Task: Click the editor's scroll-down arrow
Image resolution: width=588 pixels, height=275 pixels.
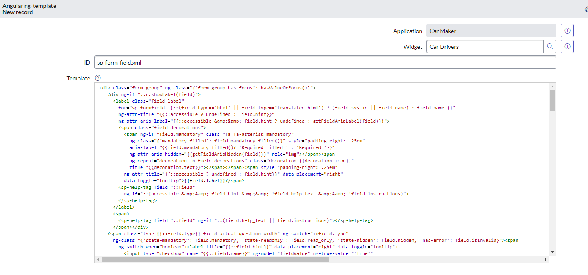Action: (x=552, y=252)
